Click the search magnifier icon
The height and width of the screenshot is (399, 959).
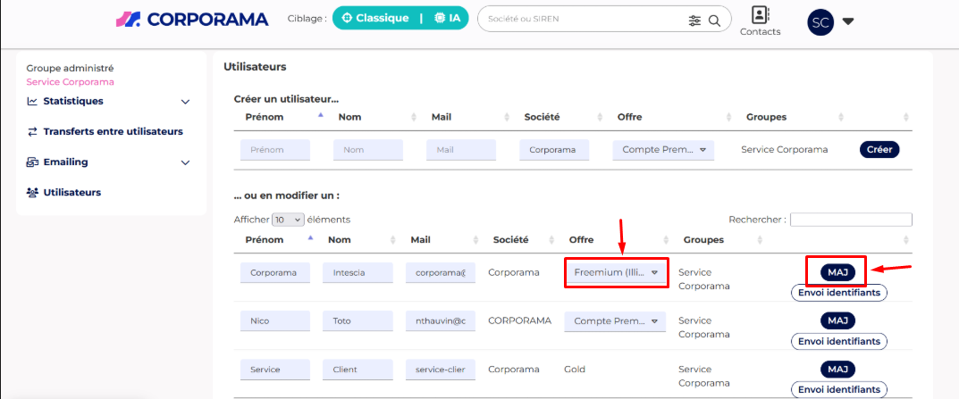(714, 21)
